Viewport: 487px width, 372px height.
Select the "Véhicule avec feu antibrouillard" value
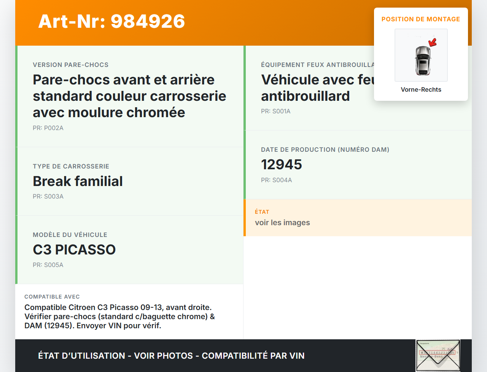[317, 88]
